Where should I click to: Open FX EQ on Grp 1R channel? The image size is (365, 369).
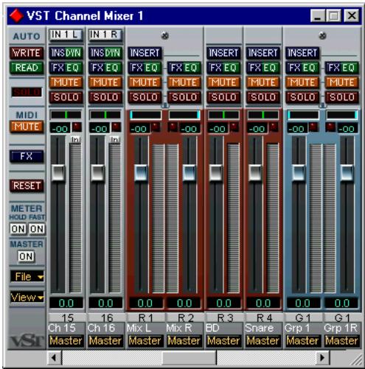click(342, 68)
